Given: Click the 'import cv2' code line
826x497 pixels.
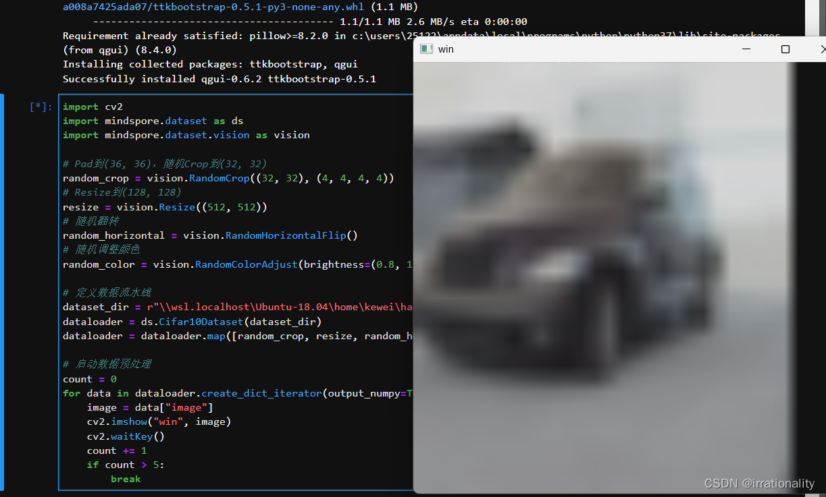Looking at the screenshot, I should point(93,107).
